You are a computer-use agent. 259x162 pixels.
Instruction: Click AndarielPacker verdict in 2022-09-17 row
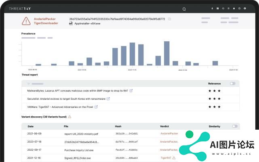point(169,149)
